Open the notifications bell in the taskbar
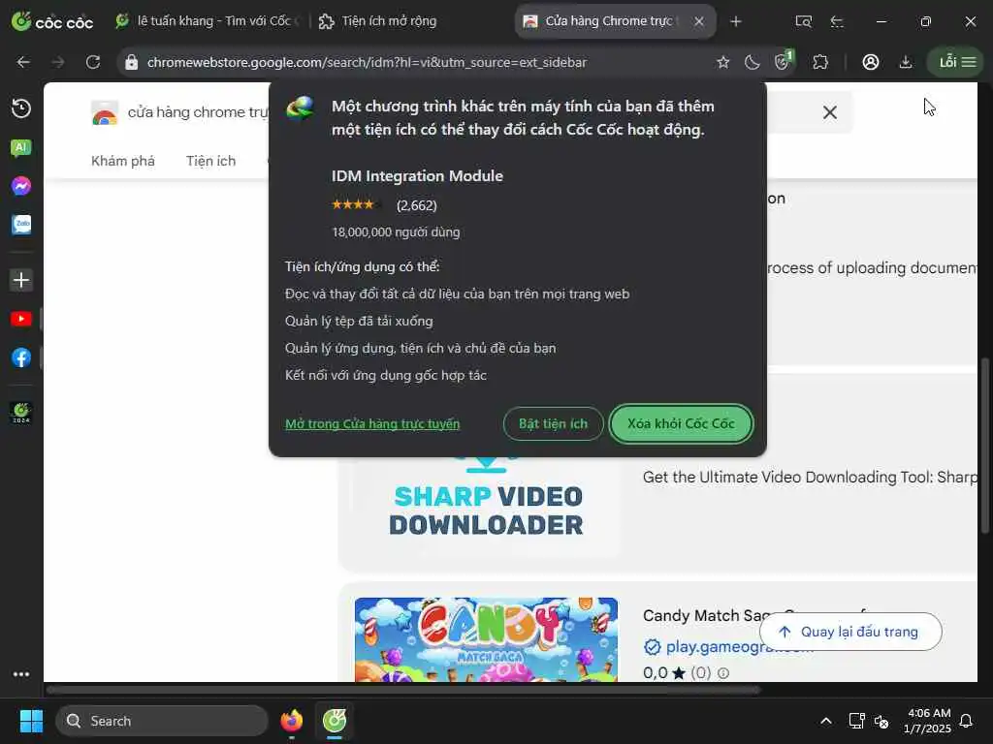Image resolution: width=993 pixels, height=744 pixels. (x=967, y=721)
